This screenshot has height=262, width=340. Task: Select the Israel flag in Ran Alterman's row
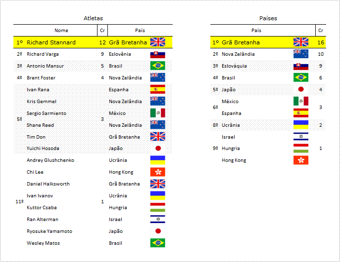(x=158, y=219)
